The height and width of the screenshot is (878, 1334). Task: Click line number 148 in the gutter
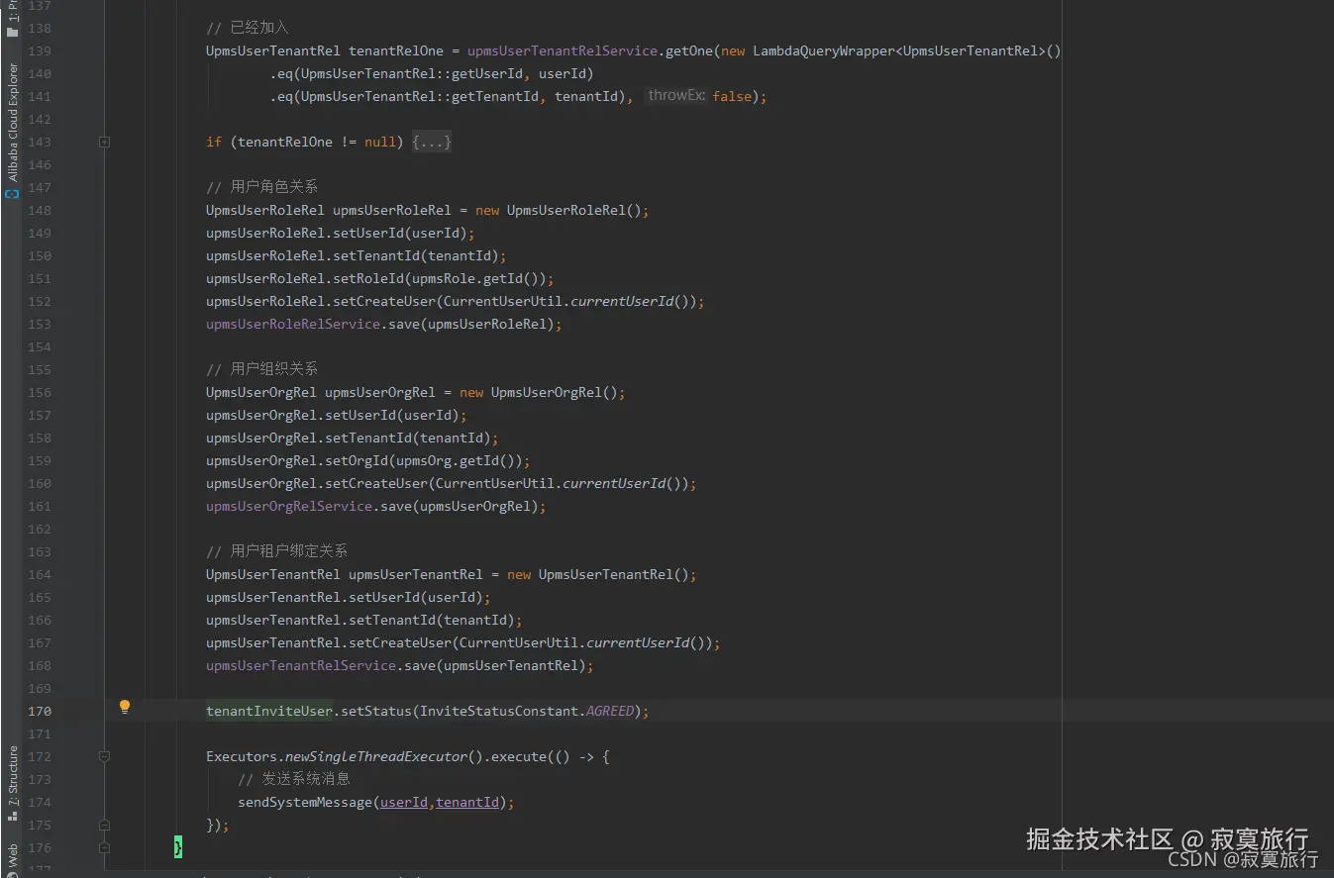click(40, 210)
